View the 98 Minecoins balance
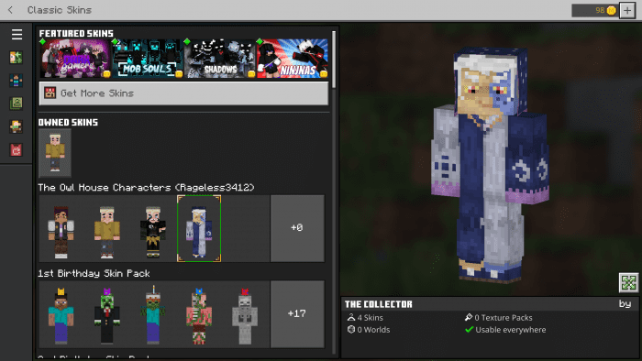 pyautogui.click(x=594, y=11)
